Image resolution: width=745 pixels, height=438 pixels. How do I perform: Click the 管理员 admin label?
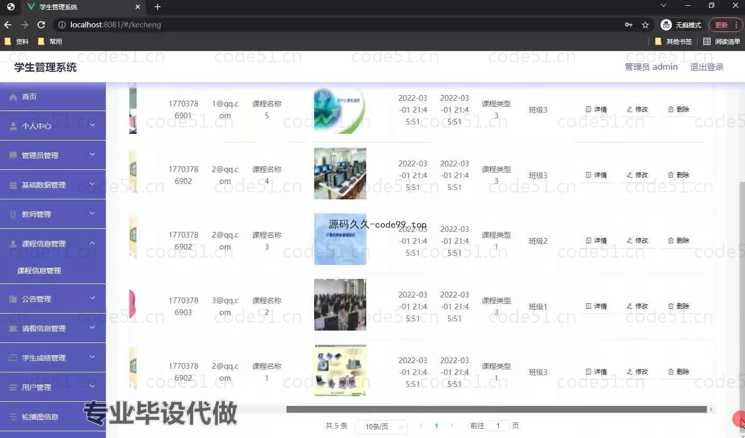[651, 67]
